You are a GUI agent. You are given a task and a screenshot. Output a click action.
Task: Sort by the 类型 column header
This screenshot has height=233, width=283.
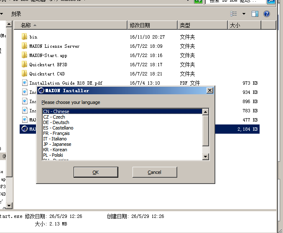[x=202, y=25]
